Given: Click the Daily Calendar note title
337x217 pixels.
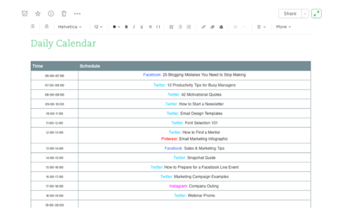Looking at the screenshot, I should point(63,44).
